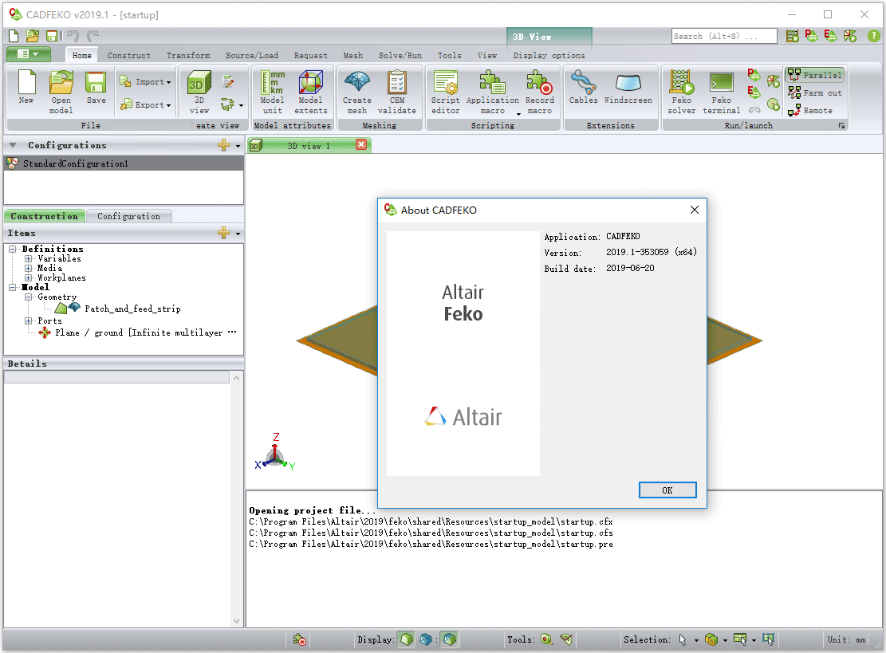This screenshot has width=886, height=653.
Task: Toggle geometry display in status bar
Action: point(407,639)
